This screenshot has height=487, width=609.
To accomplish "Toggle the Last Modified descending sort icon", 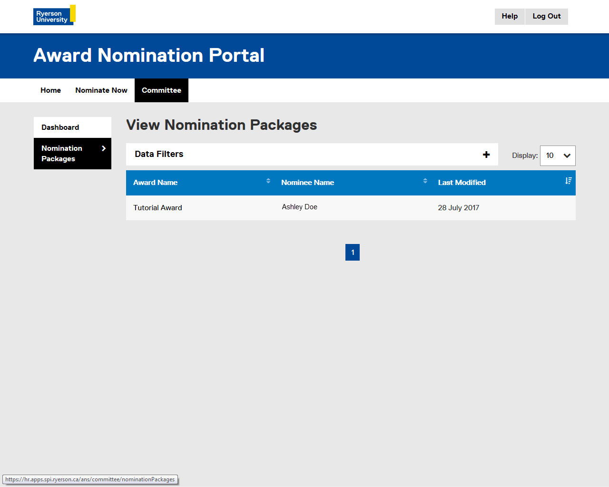I will [x=568, y=181].
